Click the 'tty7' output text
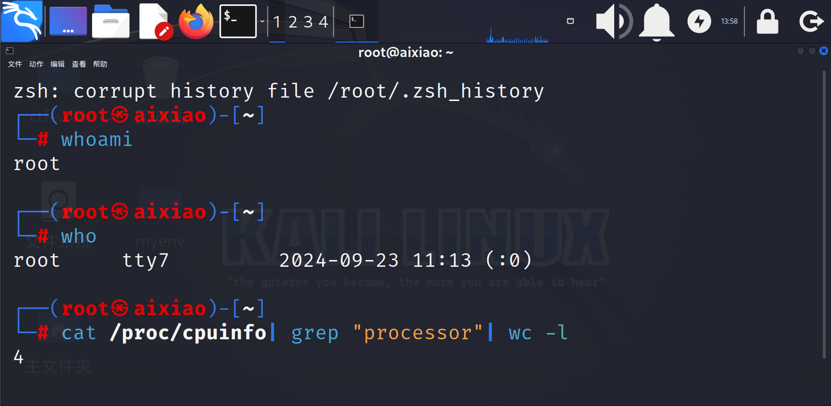This screenshot has width=831, height=406. tap(146, 261)
